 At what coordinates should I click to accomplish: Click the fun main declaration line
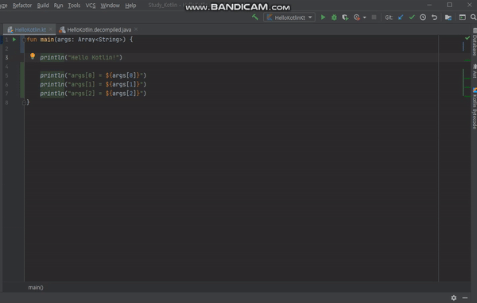coord(79,40)
